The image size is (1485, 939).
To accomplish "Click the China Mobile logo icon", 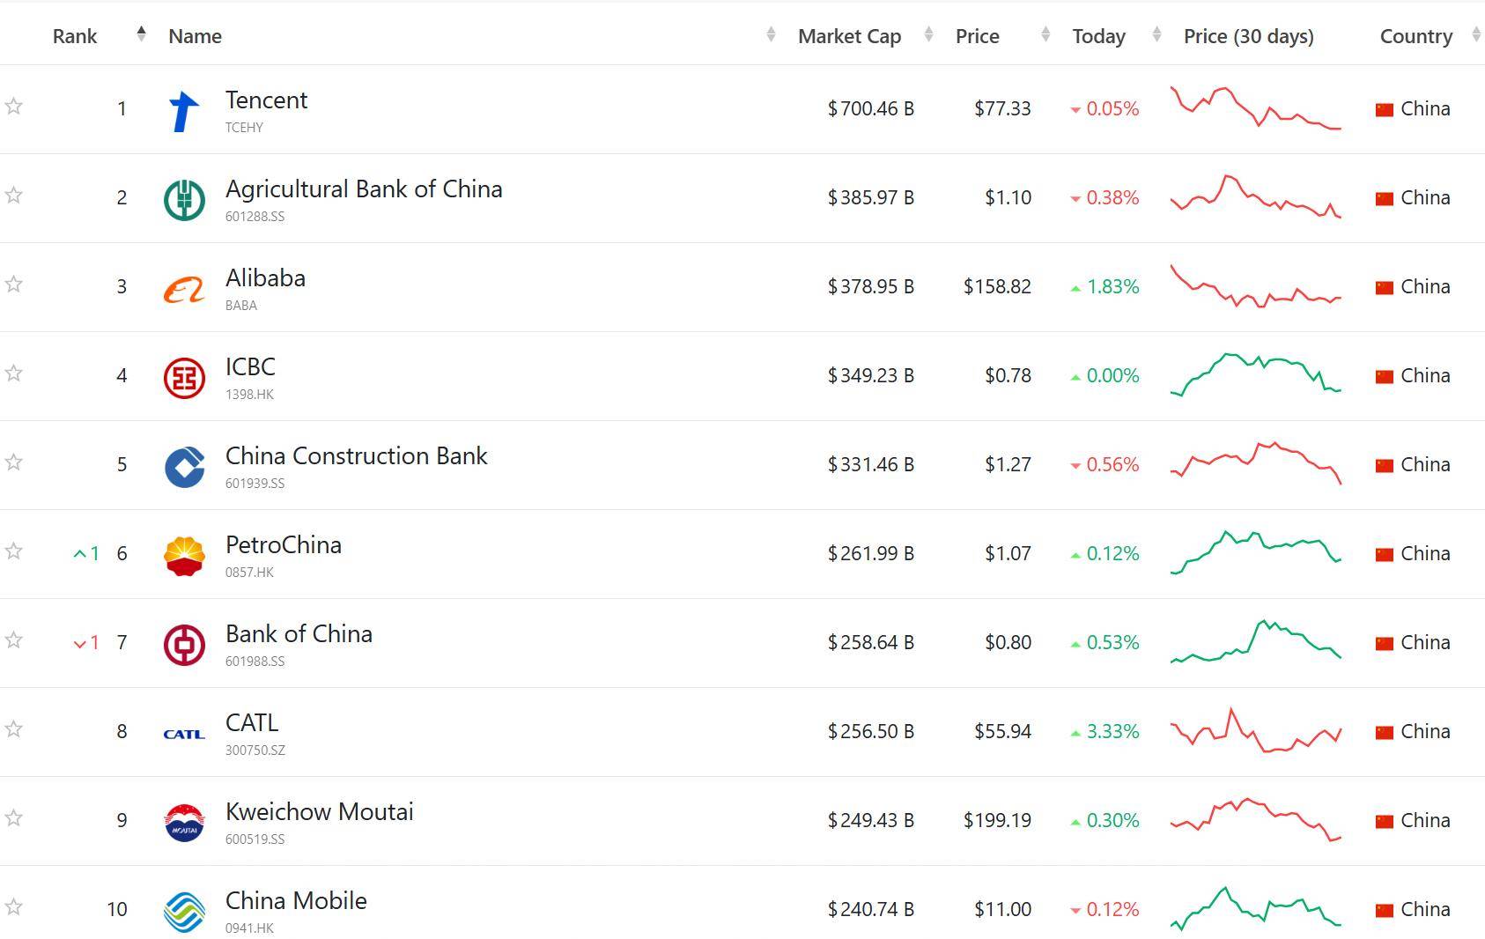I will (x=184, y=912).
